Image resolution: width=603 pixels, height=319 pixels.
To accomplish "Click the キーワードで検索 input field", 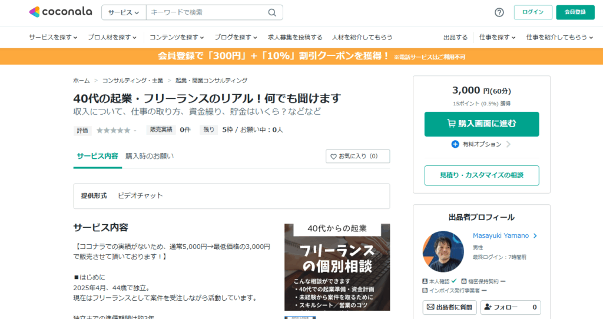I will (206, 12).
